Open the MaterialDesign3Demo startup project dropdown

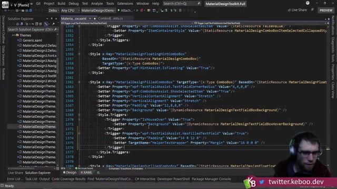(98, 10)
